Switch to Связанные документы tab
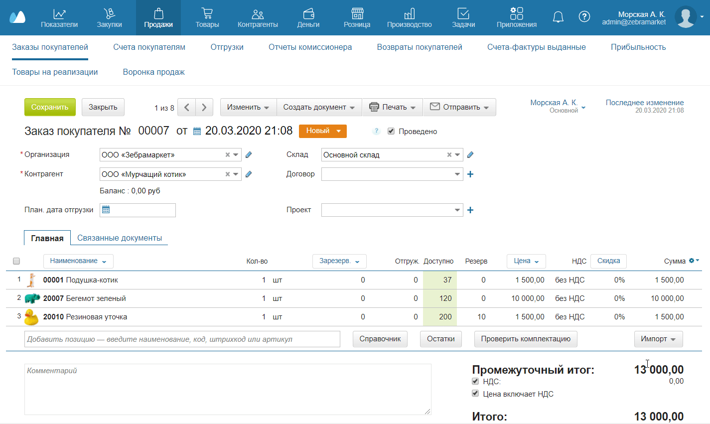The height and width of the screenshot is (424, 710). (x=120, y=238)
